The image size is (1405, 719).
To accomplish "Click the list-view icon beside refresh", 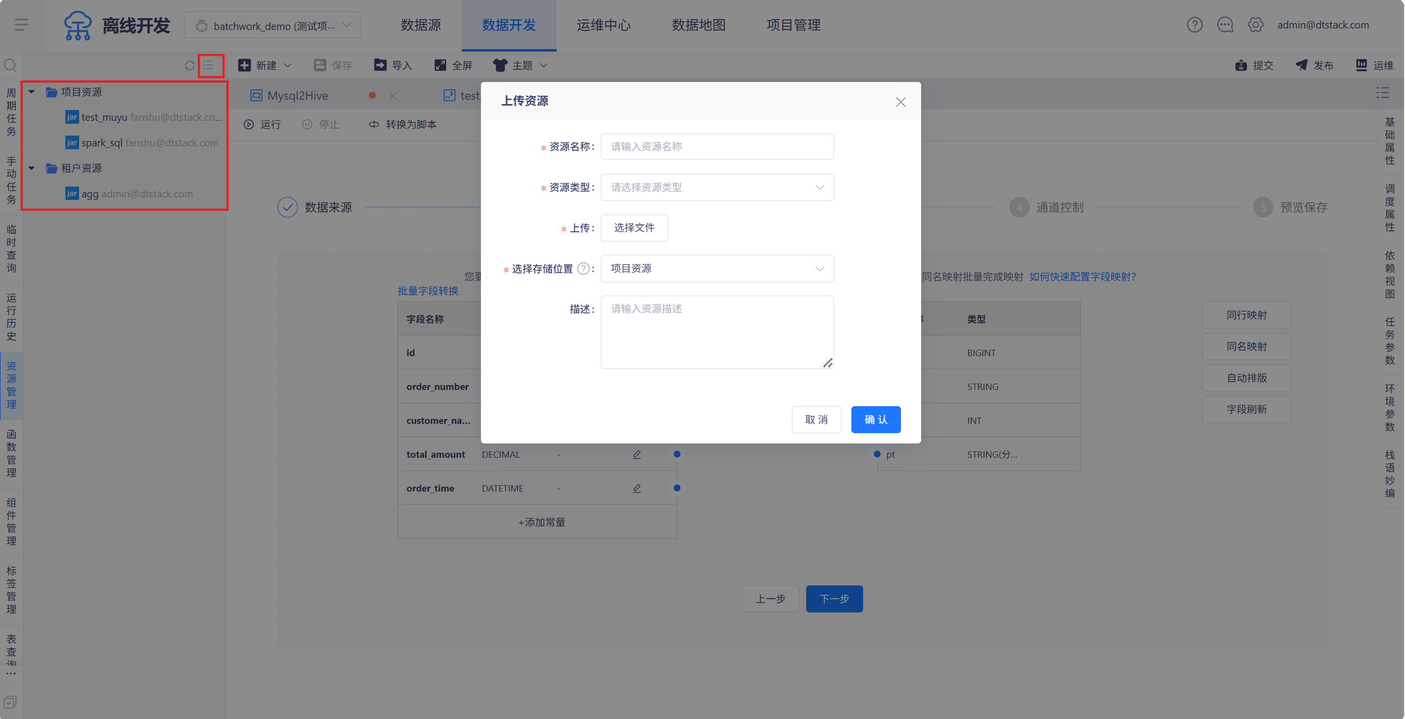I will click(209, 65).
